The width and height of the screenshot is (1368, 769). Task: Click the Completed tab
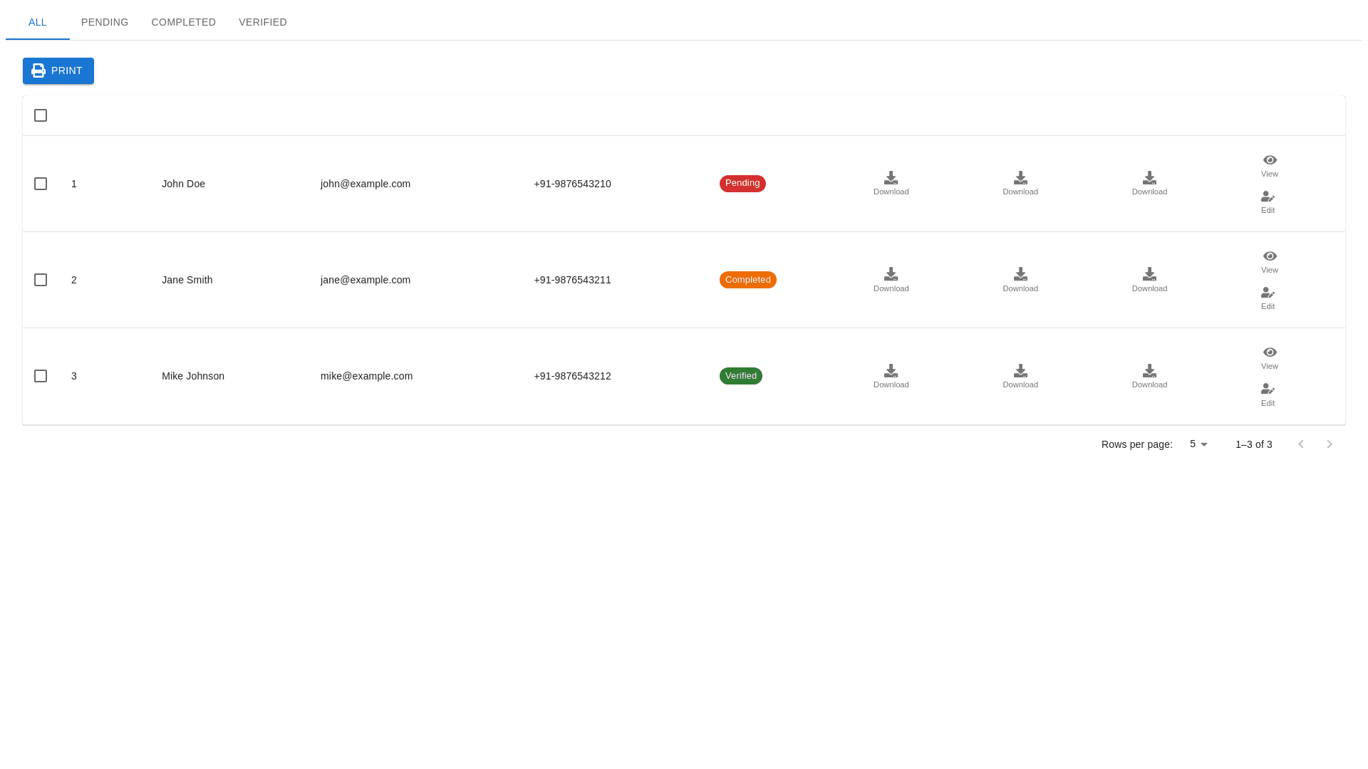tap(183, 22)
